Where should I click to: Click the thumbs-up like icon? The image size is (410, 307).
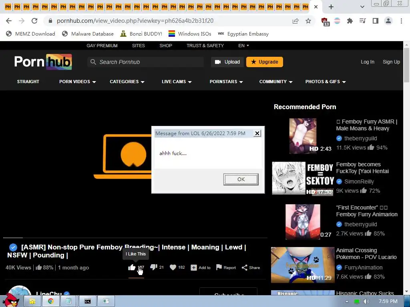[x=132, y=267]
